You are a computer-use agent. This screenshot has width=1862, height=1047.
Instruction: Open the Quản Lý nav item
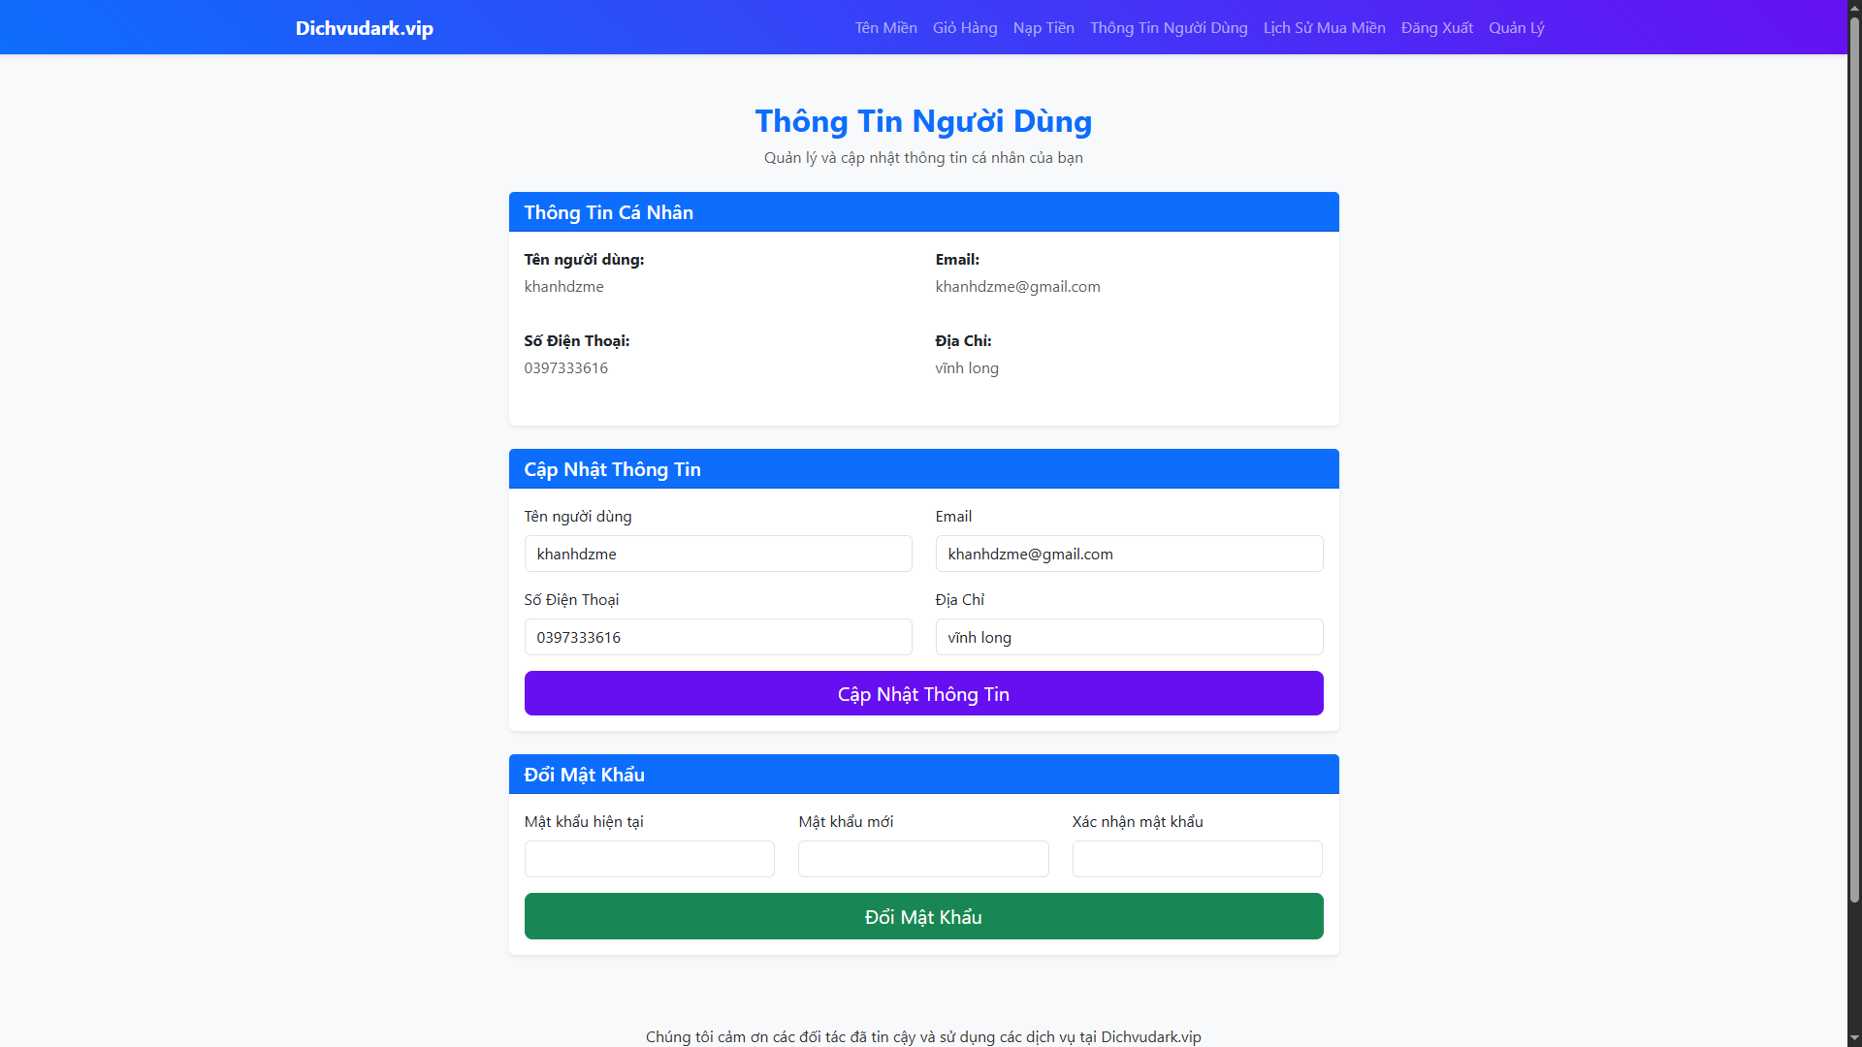tap(1516, 28)
